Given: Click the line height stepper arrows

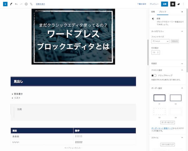Looking at the screenshot, I should coord(158,53).
